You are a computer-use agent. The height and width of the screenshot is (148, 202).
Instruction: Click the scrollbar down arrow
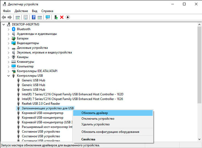point(199,139)
